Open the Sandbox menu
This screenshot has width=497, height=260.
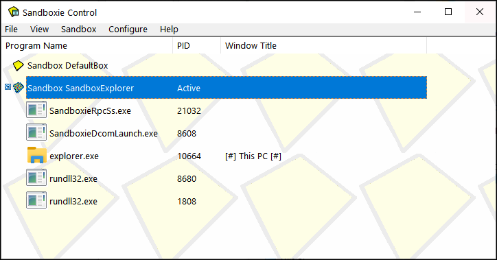pyautogui.click(x=79, y=29)
